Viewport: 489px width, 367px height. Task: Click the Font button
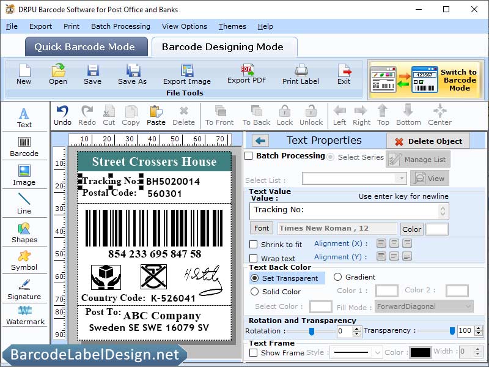click(x=262, y=228)
